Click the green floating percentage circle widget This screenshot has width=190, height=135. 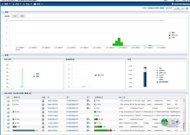[x=165, y=122]
